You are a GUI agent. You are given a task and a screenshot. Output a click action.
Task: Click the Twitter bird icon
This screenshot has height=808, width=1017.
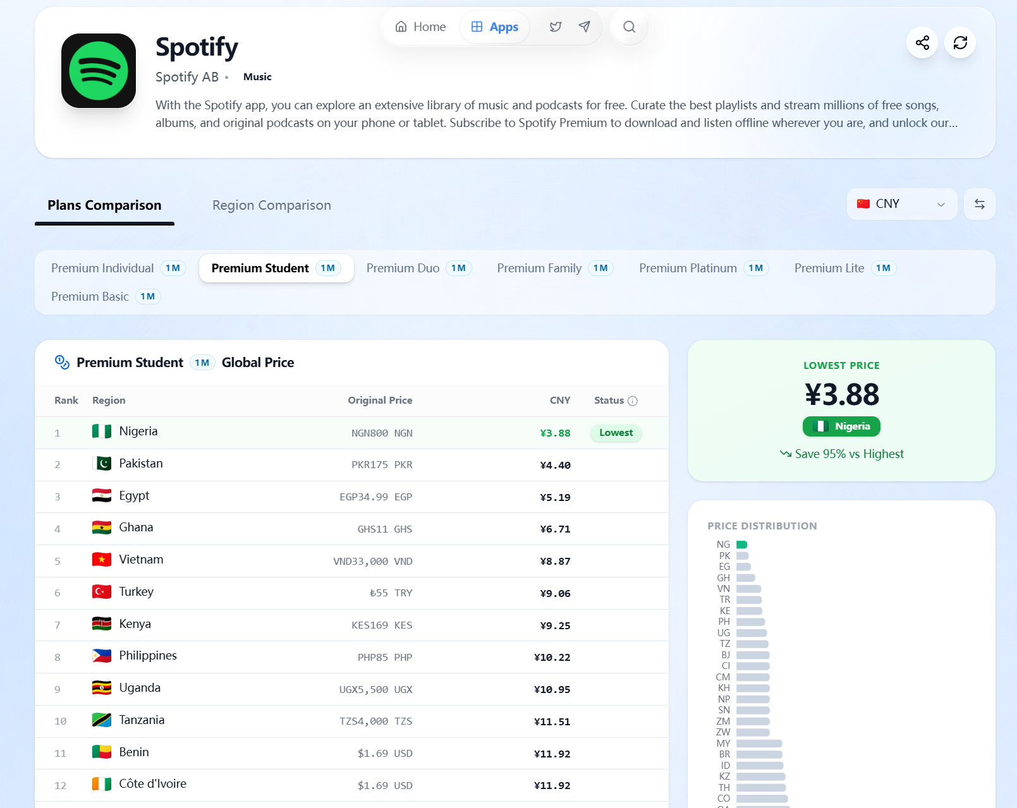(x=556, y=27)
